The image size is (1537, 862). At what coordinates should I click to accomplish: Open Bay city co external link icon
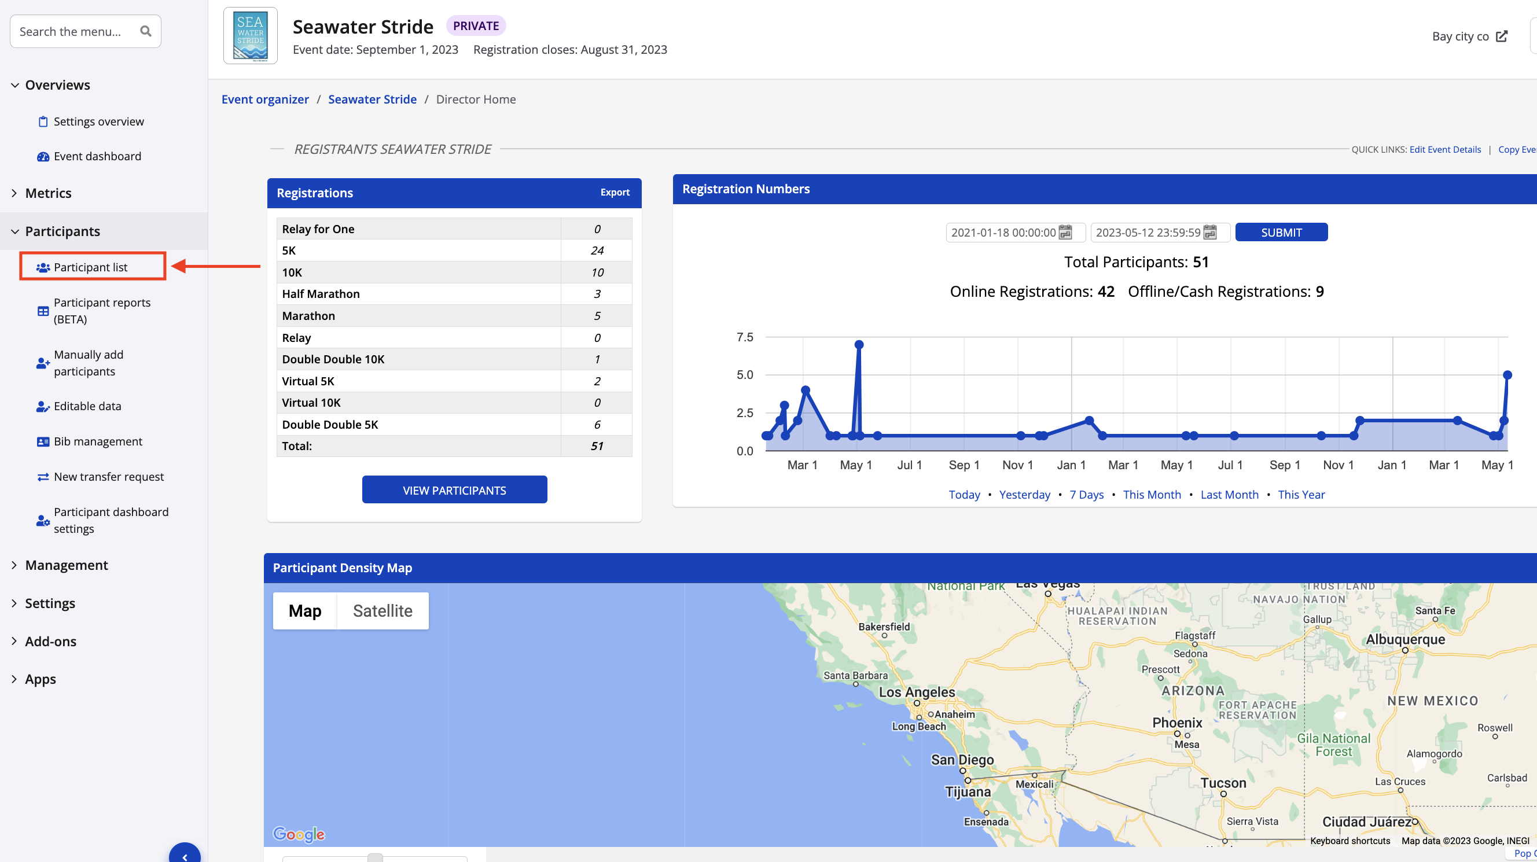(x=1502, y=36)
